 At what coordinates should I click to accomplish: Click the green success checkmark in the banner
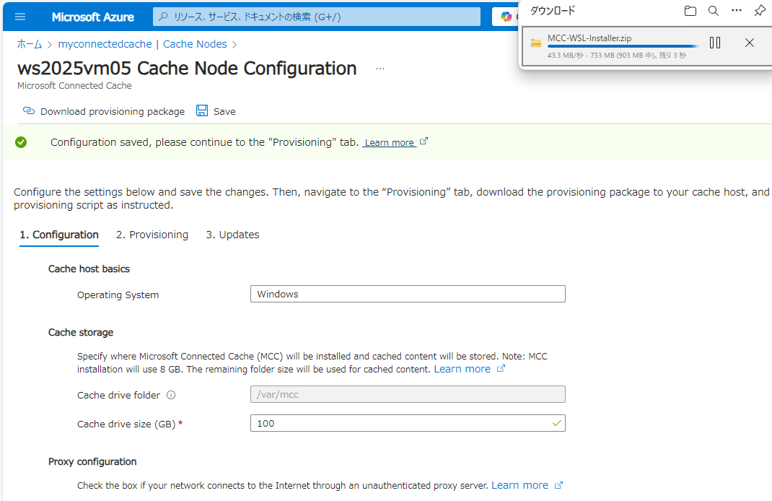(x=21, y=142)
